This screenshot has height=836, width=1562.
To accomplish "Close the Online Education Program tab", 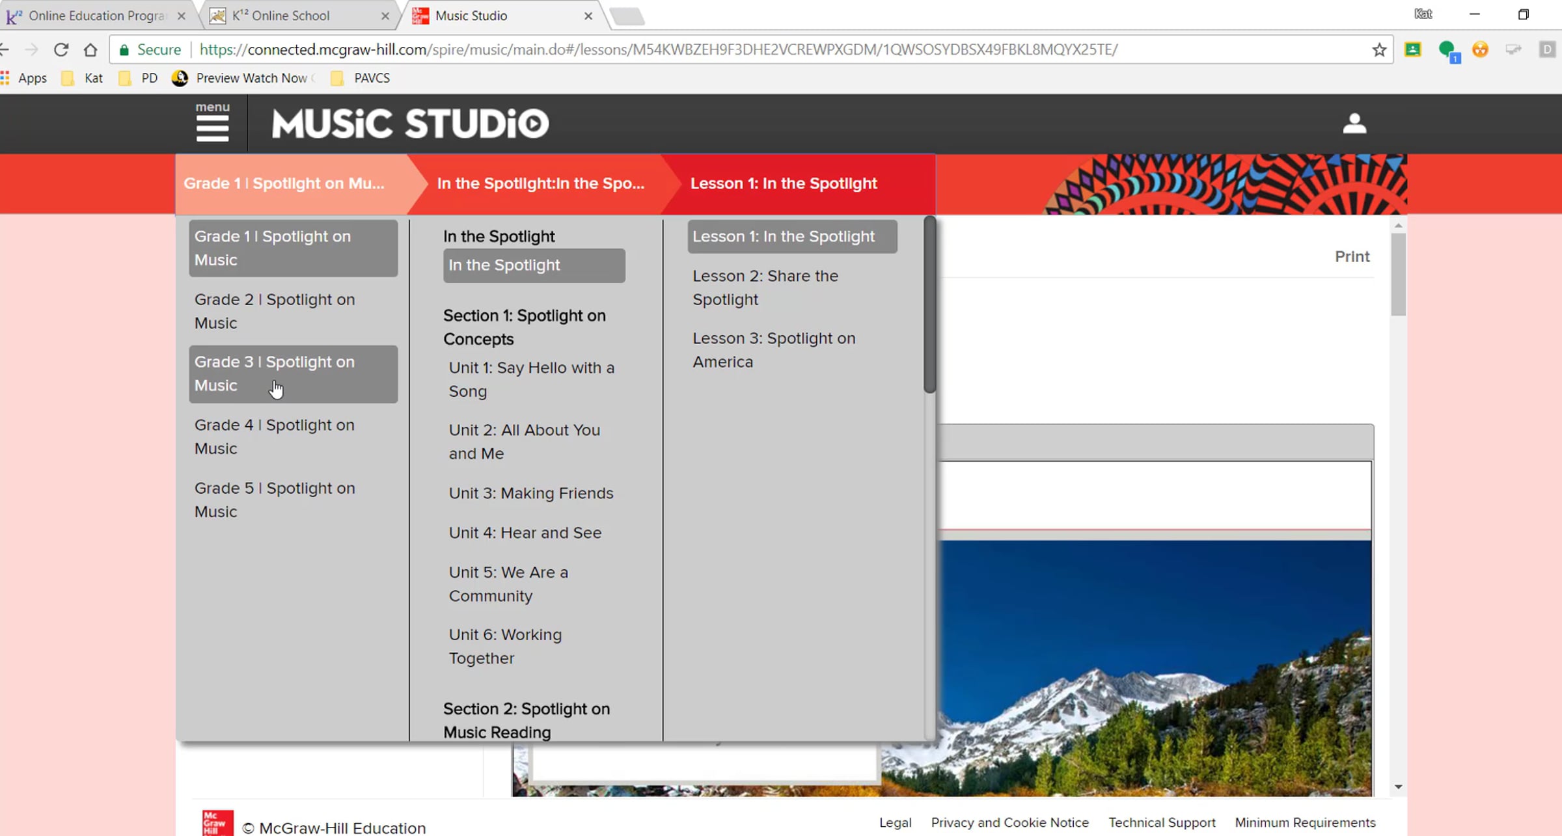I will 182,16.
